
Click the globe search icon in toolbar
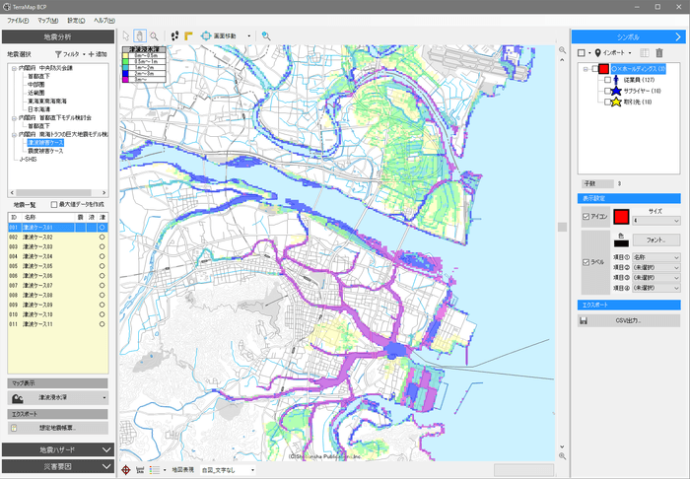[266, 35]
